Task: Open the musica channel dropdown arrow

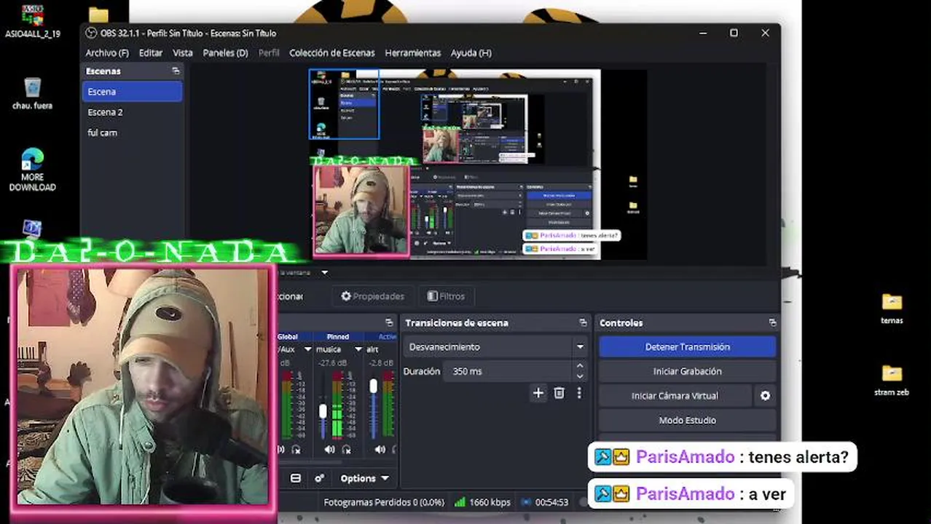Action: pyautogui.click(x=358, y=349)
